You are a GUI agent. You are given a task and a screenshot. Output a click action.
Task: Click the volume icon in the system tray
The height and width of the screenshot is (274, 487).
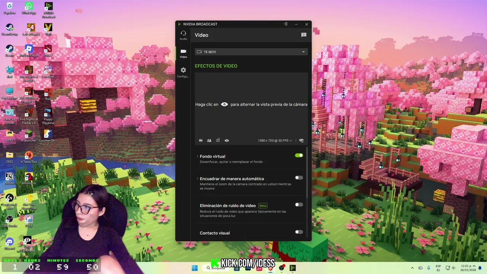point(454,268)
